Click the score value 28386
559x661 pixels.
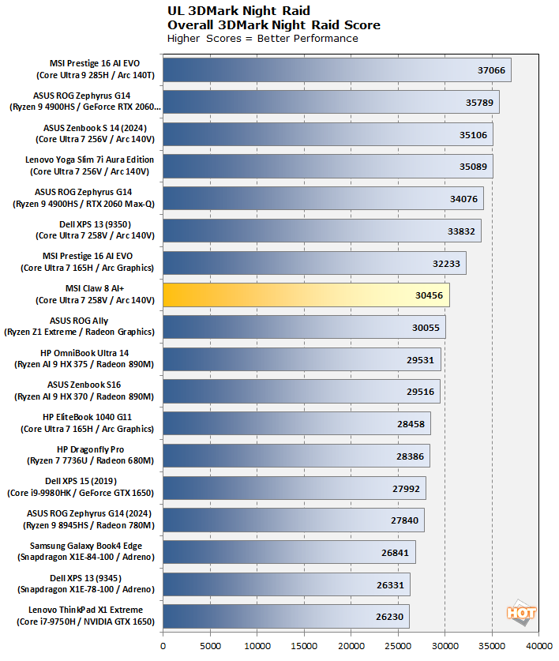click(x=411, y=456)
